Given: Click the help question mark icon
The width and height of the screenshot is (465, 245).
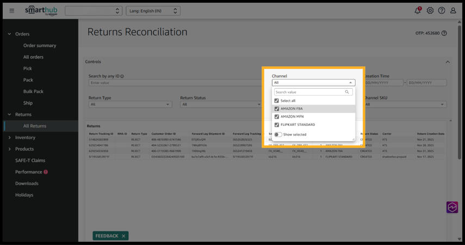Looking at the screenshot, I should coord(442,10).
